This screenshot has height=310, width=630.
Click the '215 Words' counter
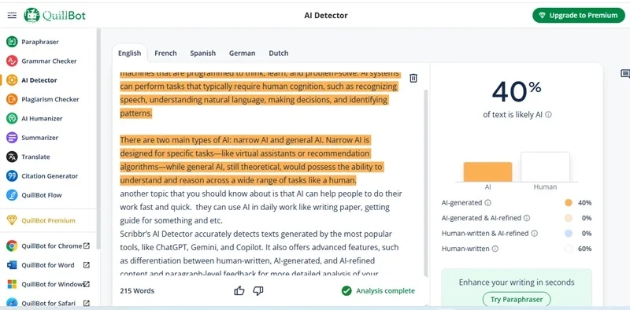click(137, 291)
